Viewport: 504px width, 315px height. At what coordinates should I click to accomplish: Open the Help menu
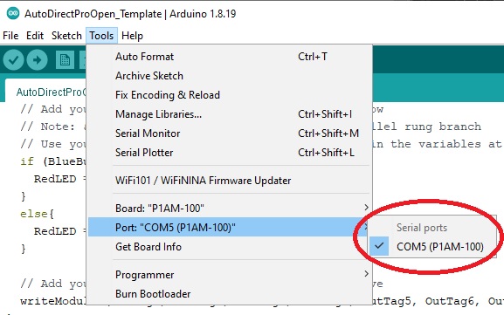pos(132,35)
